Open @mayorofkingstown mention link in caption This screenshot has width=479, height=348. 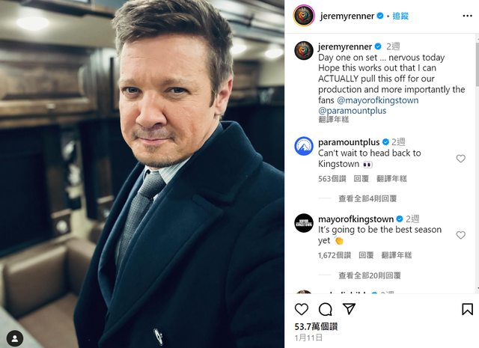pyautogui.click(x=377, y=100)
